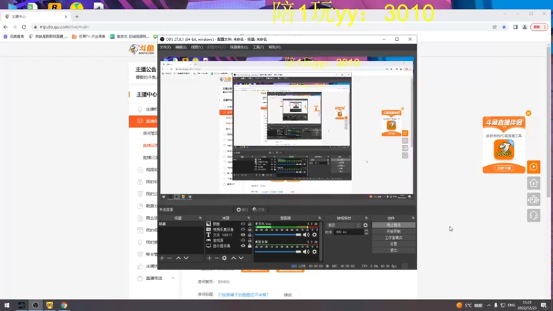Screen dimensions: 553x311
Task: Click the Chrome address bar with mp.douyu.com
Action: (261, 27)
